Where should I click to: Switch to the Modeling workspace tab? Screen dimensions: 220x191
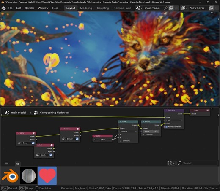pyautogui.click(x=86, y=8)
